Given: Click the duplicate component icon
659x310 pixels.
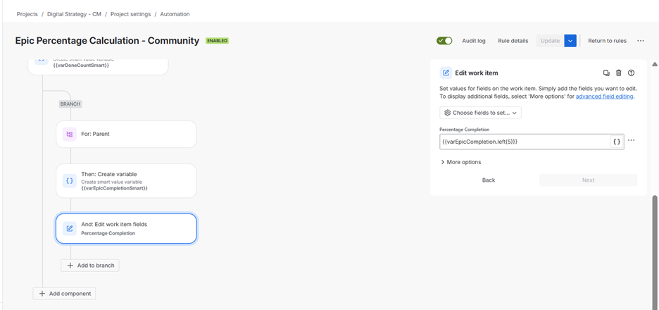Looking at the screenshot, I should coord(606,73).
